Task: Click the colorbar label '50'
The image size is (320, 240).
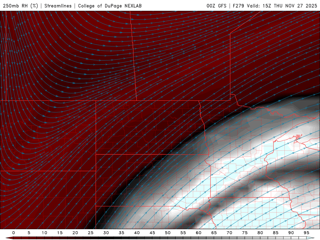Action: point(168,233)
